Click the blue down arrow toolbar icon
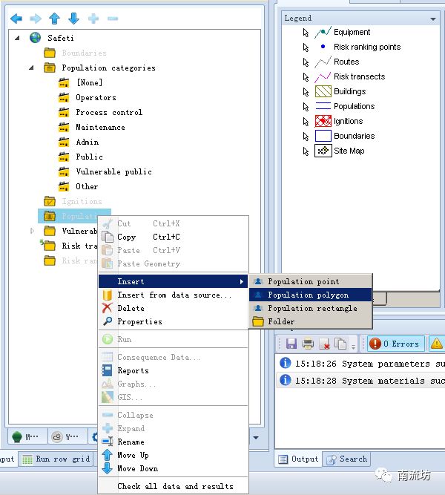445x495 pixels. (74, 19)
